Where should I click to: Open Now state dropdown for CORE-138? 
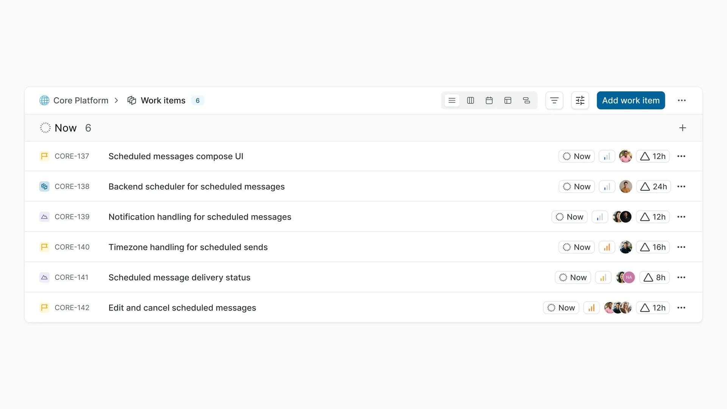(x=577, y=187)
